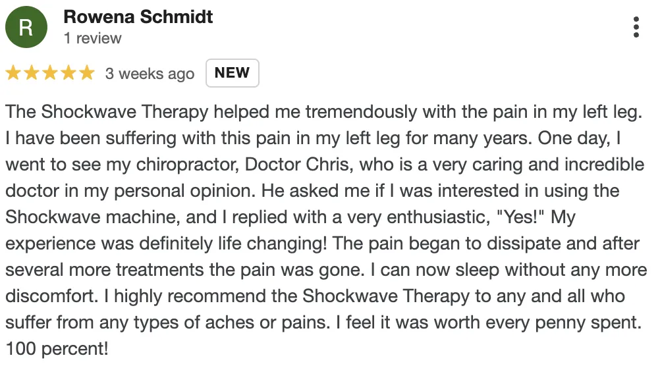Click the "1 review" count text
This screenshot has width=660, height=366.
tap(93, 38)
